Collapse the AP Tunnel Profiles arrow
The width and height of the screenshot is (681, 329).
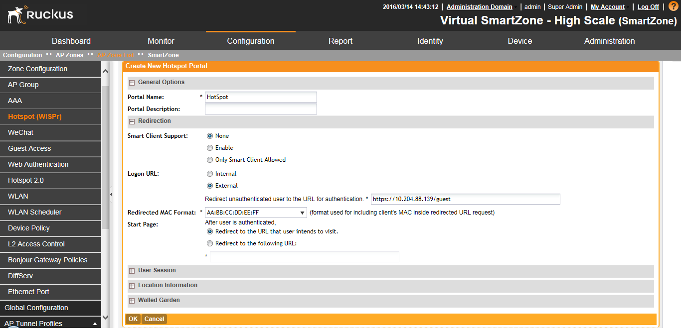(95, 324)
